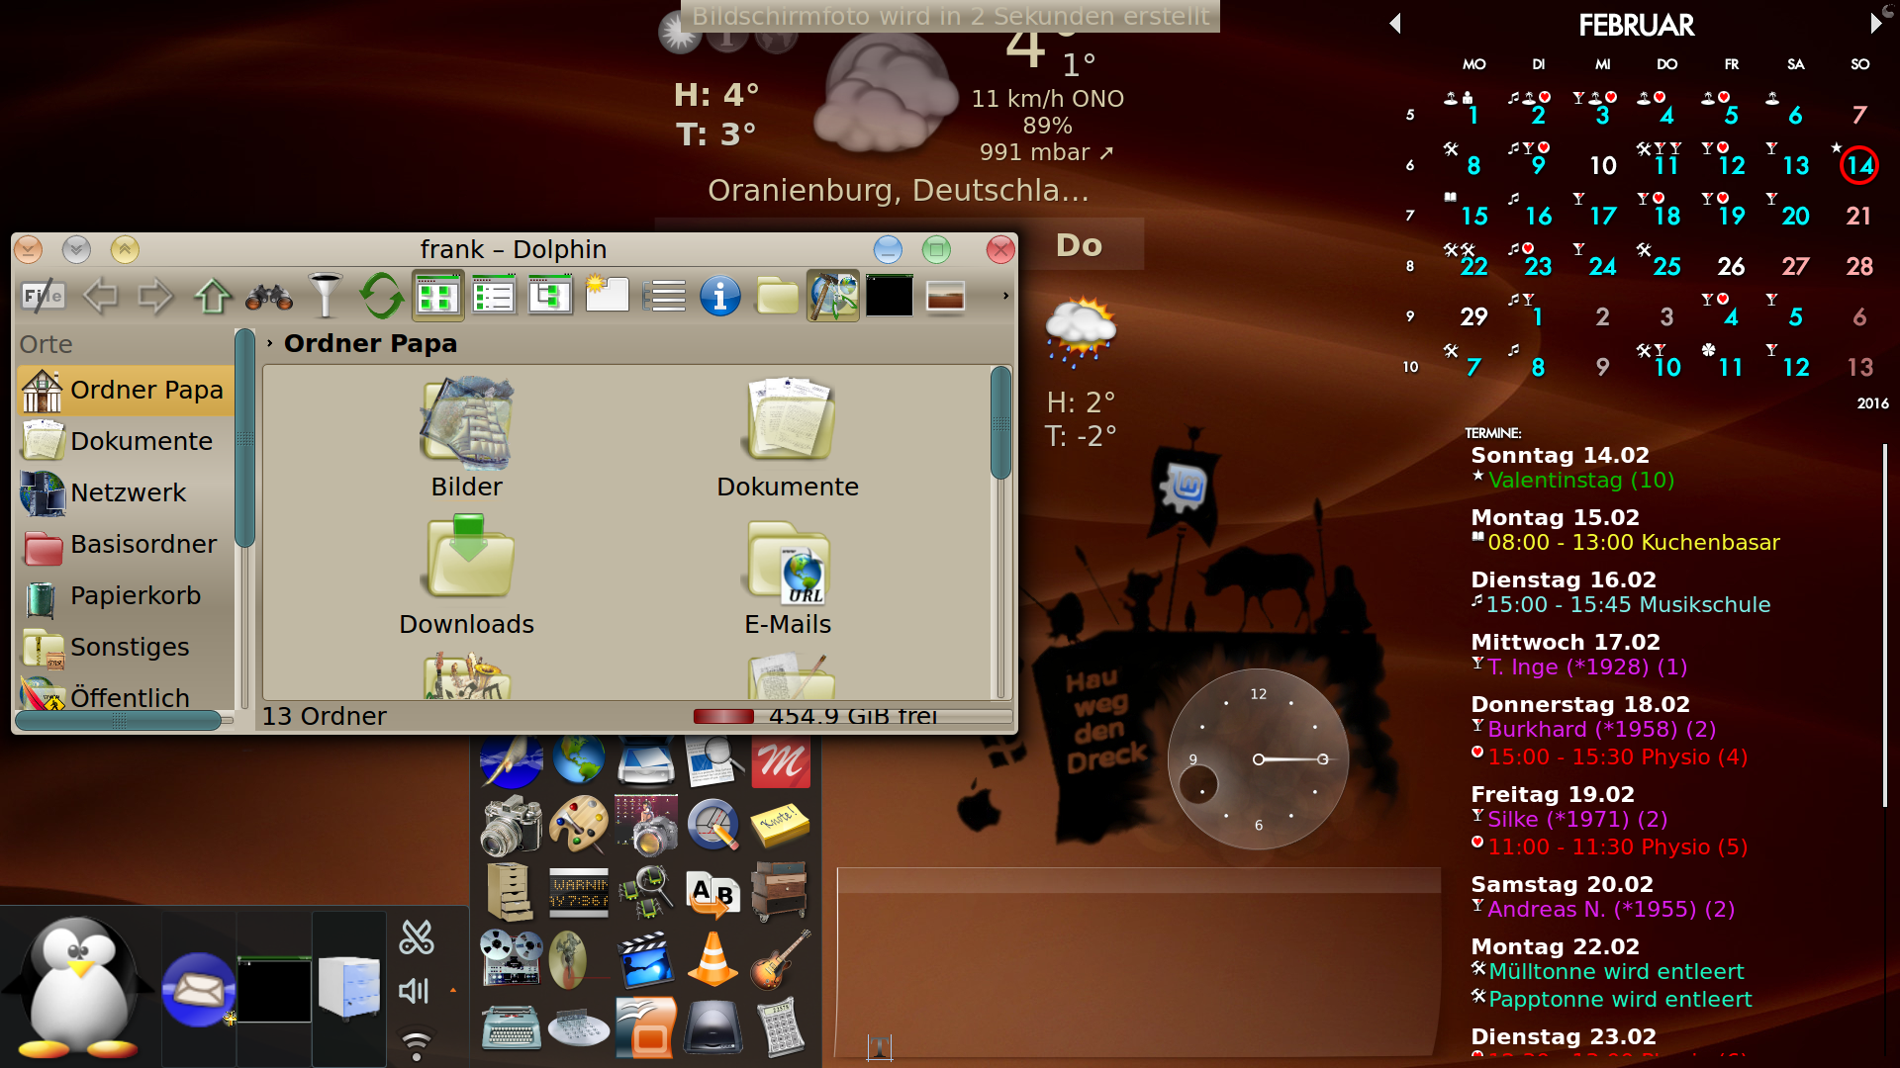Open Netzwerk in Orte panel
This screenshot has width=1900, height=1068.
[x=128, y=492]
